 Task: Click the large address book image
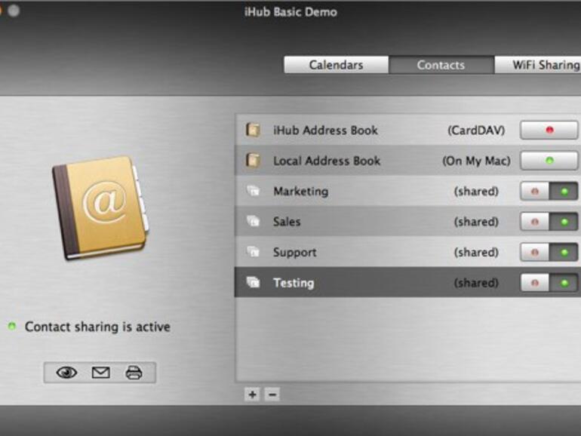pos(101,207)
